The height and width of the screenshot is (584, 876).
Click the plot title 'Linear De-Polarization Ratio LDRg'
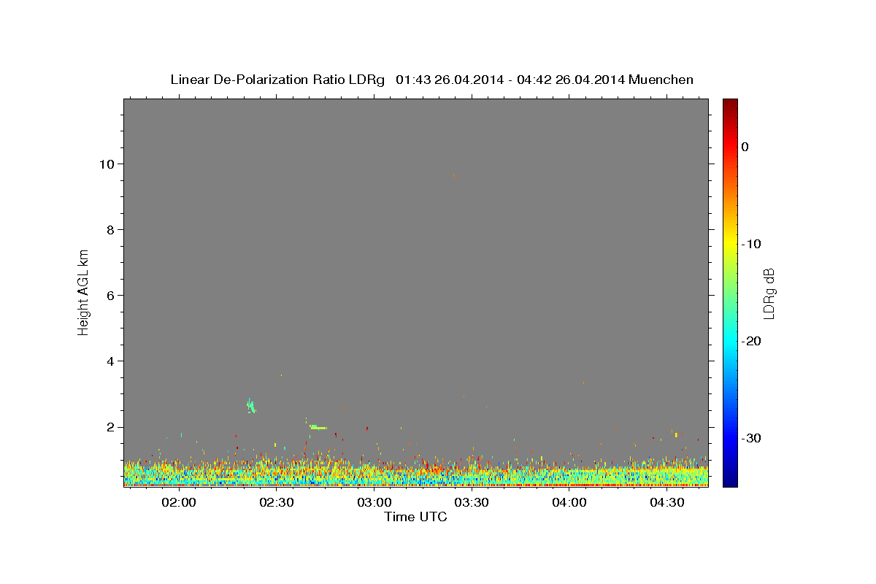click(277, 80)
